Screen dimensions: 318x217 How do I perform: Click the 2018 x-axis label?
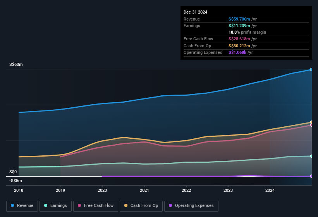pos(19,190)
